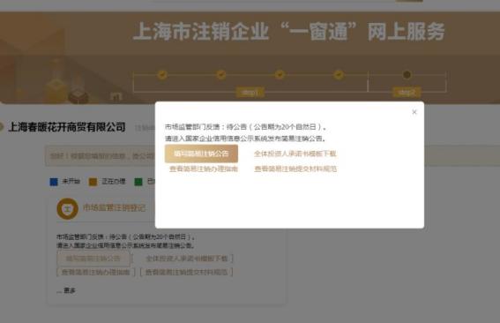The height and width of the screenshot is (323, 500).
Task: Click the fourth checked step circle
Action: click(x=339, y=75)
